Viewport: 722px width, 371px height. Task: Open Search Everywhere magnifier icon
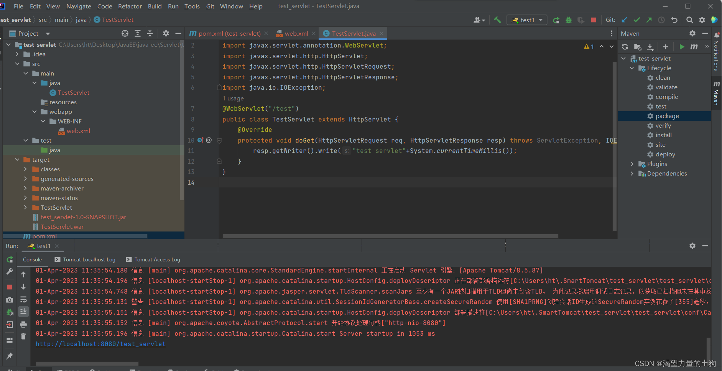pyautogui.click(x=689, y=20)
